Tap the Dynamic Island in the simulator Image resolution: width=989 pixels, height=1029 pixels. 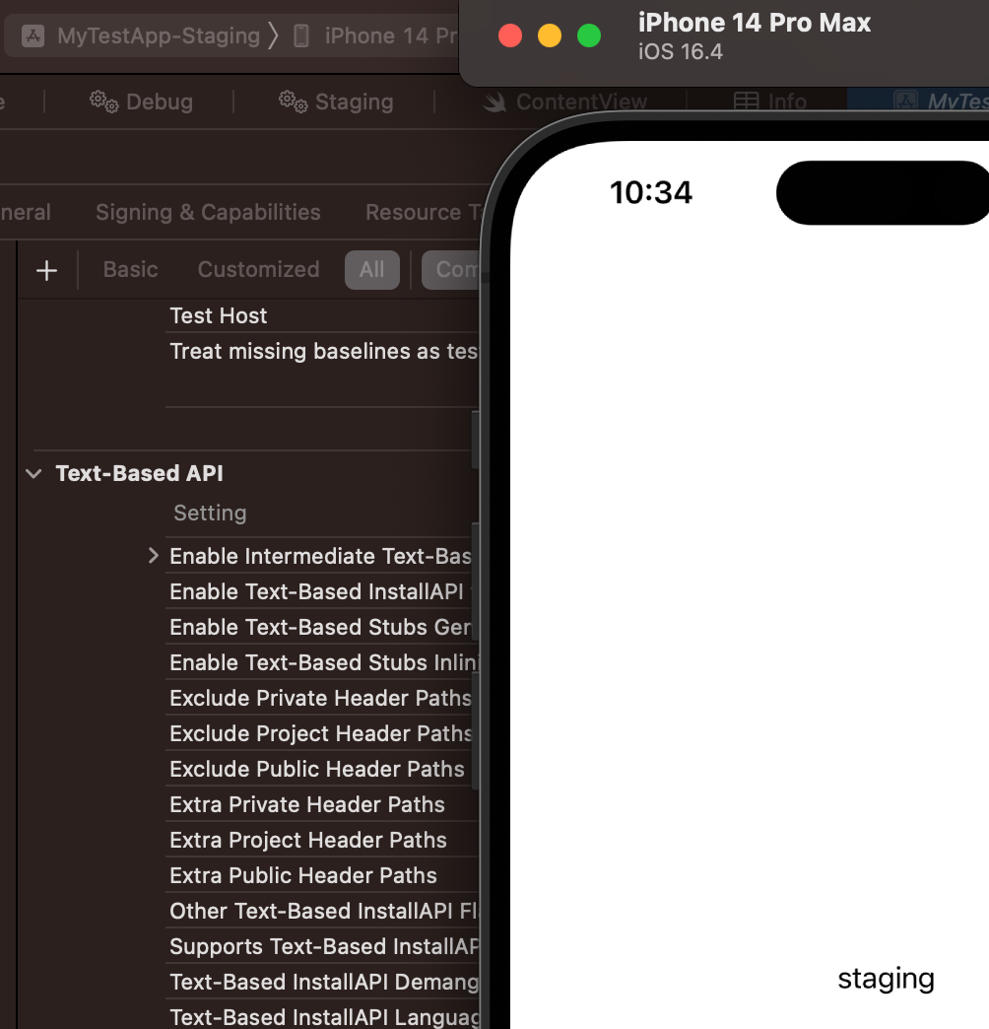point(882,193)
